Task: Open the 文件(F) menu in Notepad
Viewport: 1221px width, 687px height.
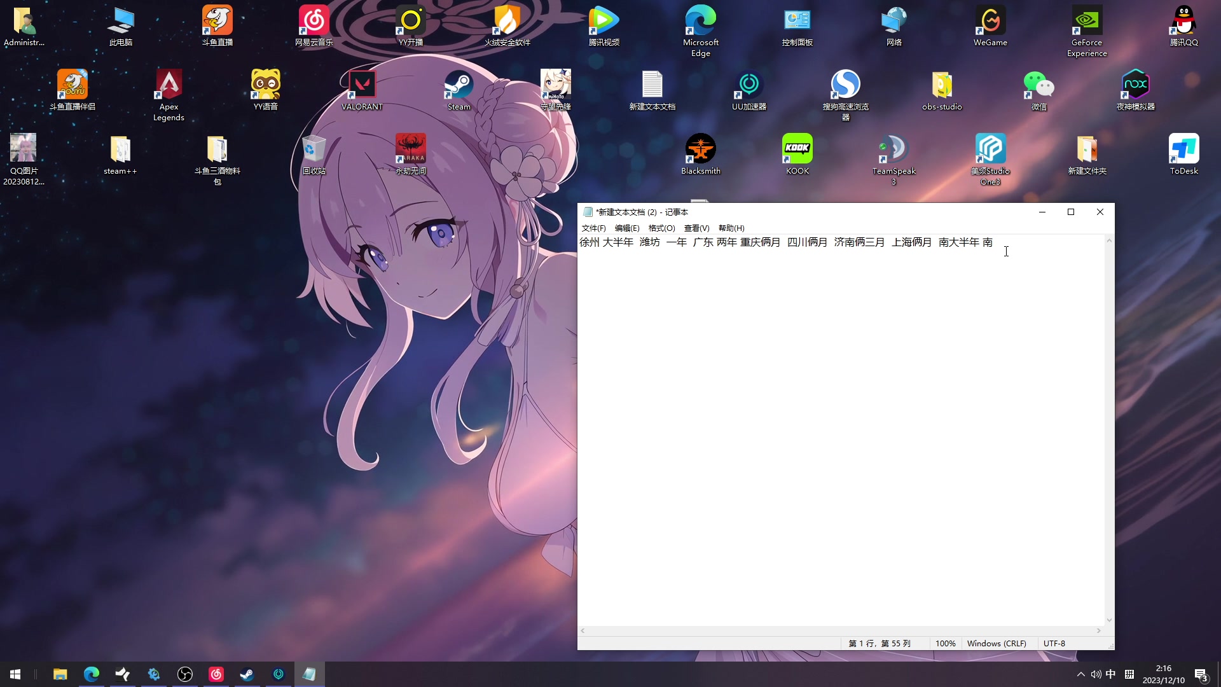Action: [593, 228]
